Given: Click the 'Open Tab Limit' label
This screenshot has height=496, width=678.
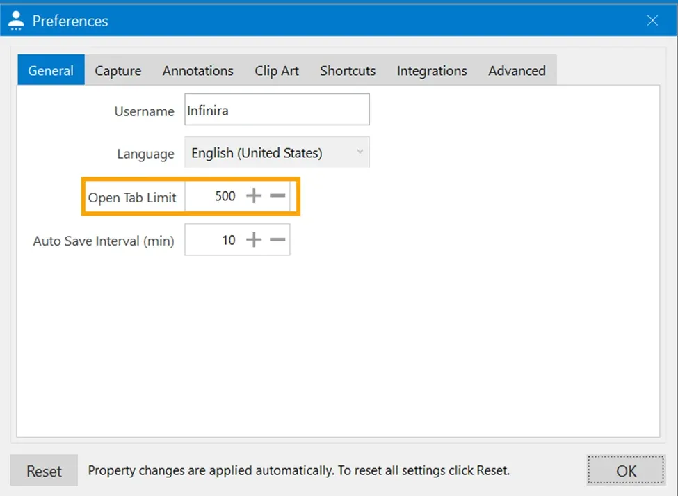Looking at the screenshot, I should coord(132,198).
